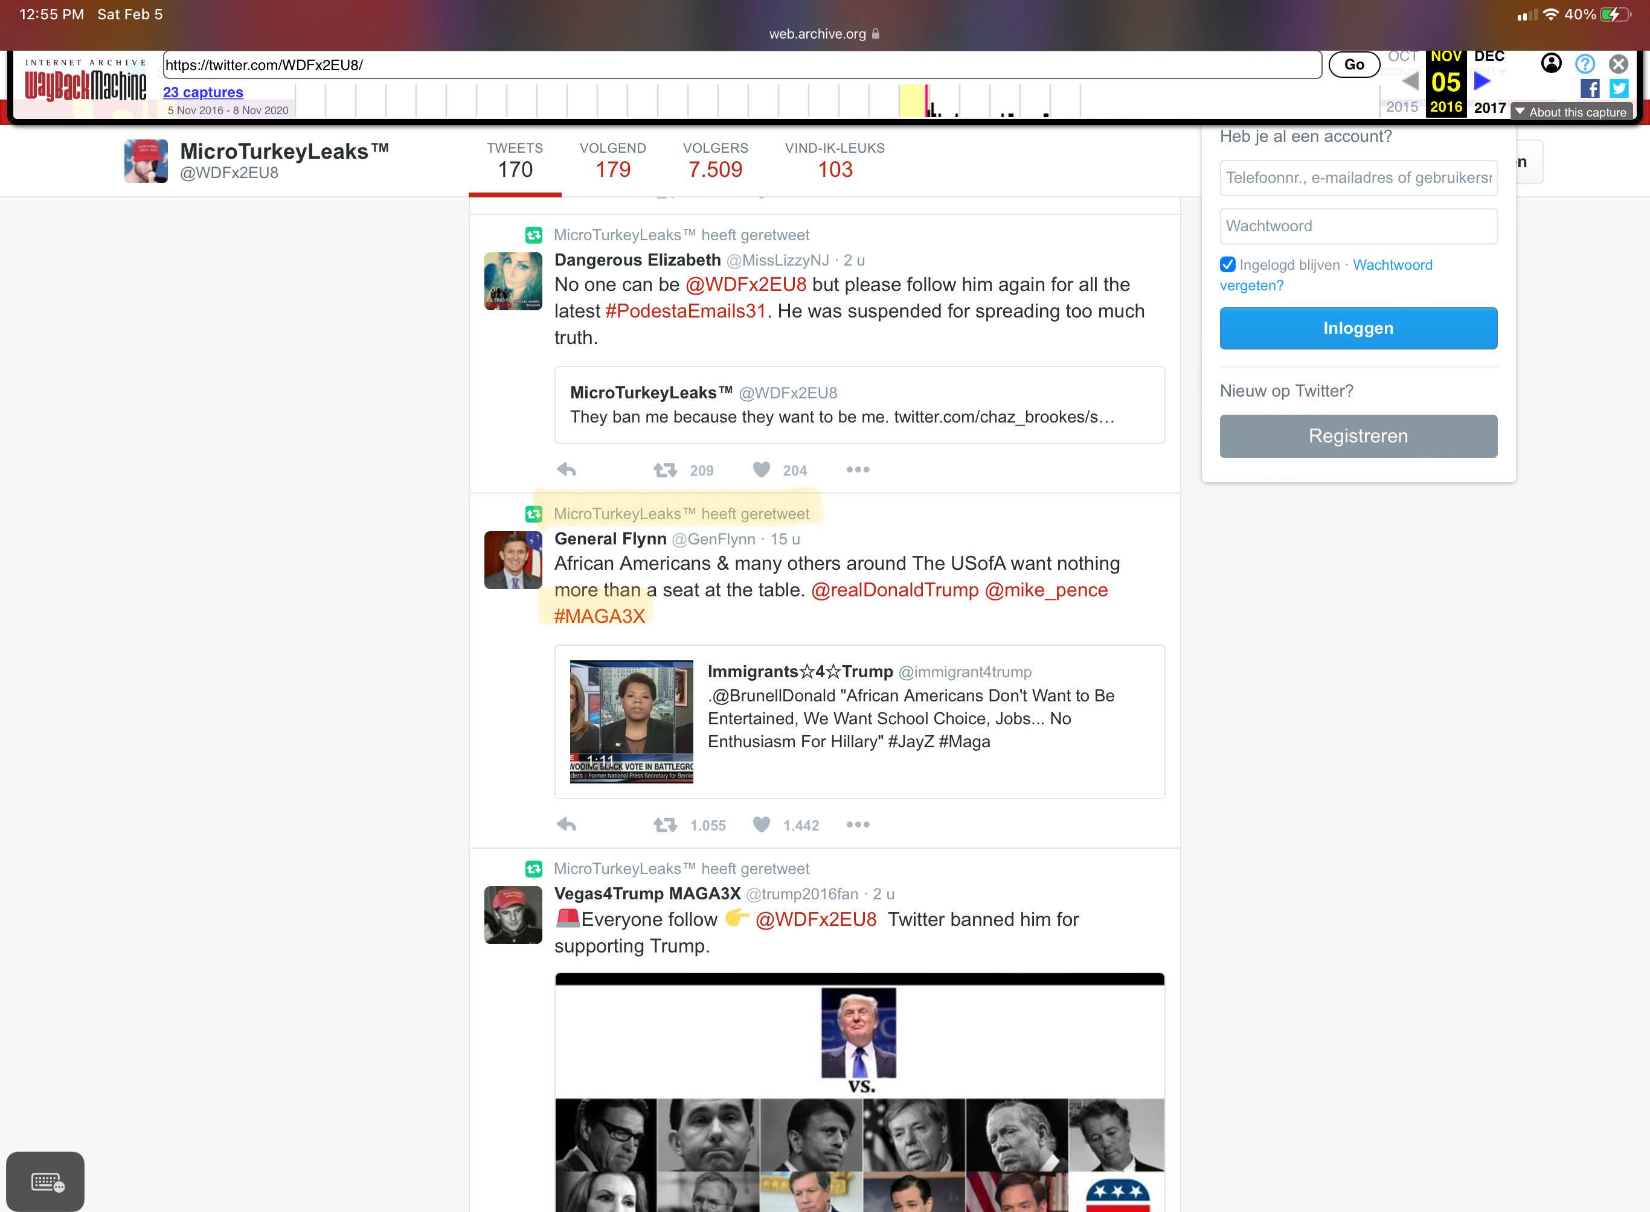Open Dangerous Elizabeth profile avatar
1650x1212 pixels.
[513, 281]
